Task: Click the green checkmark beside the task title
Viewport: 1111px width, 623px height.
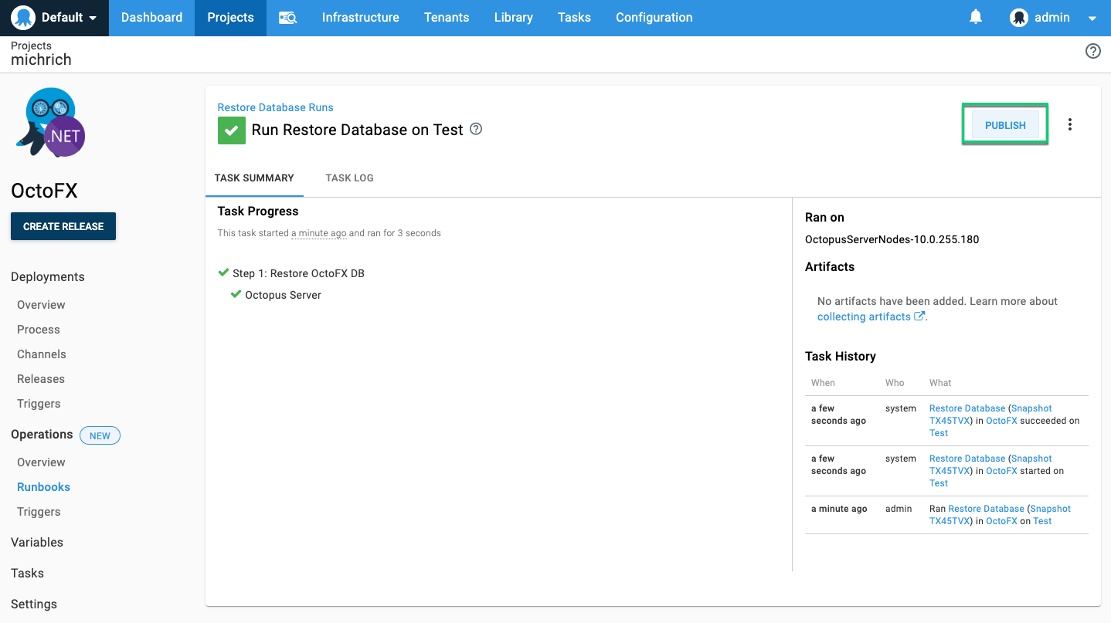Action: click(x=231, y=130)
